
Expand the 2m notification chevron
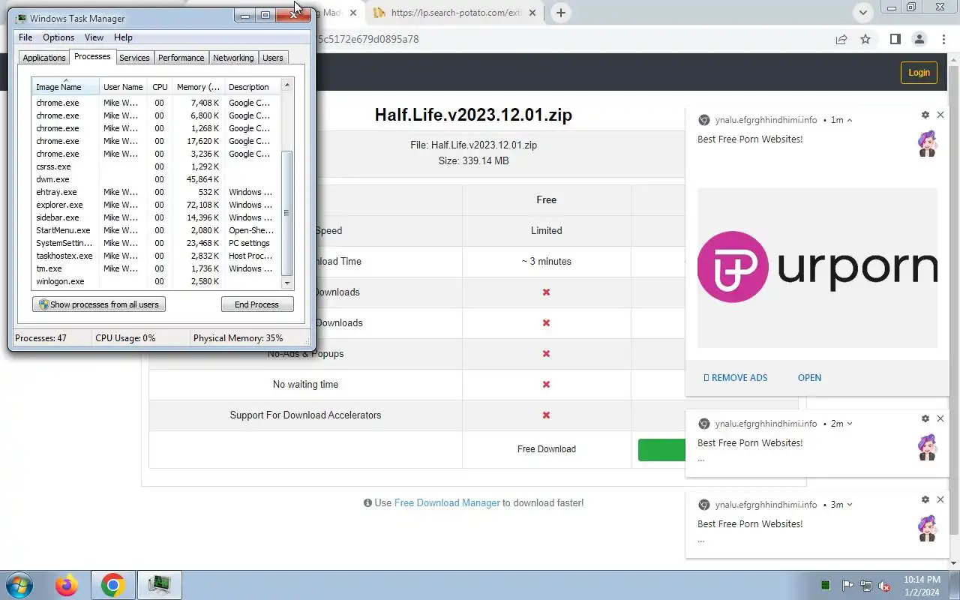pos(850,424)
